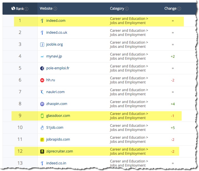Click the info icon next to Rank header
Screen dimensions: 199x171
(27, 9)
